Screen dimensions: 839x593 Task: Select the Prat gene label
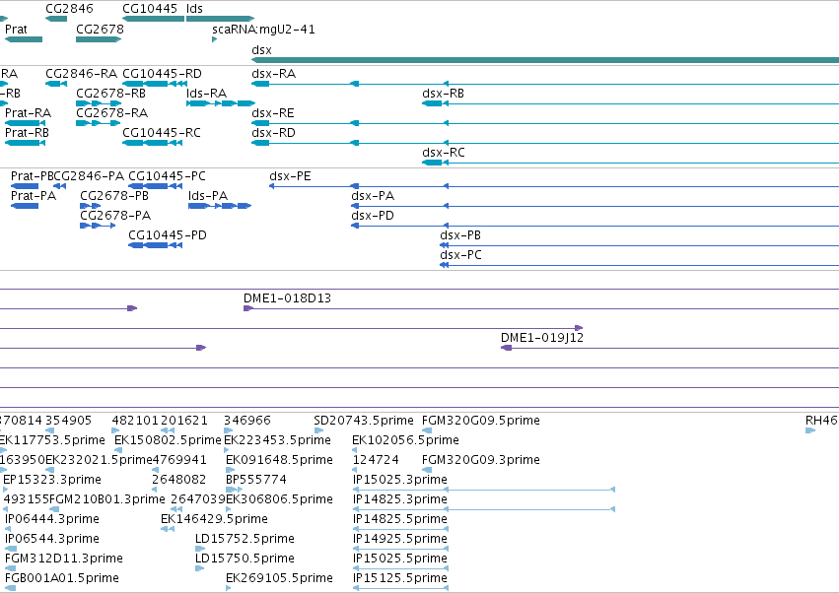point(16,29)
